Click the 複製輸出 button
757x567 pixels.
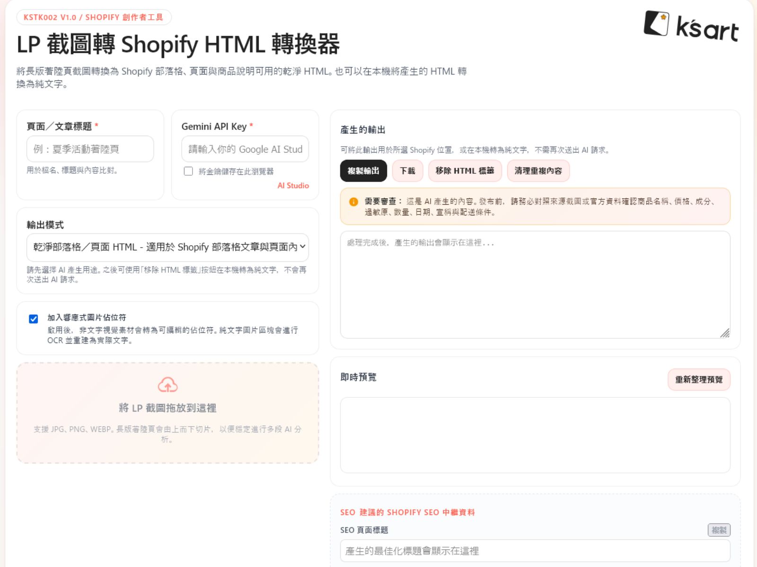363,171
